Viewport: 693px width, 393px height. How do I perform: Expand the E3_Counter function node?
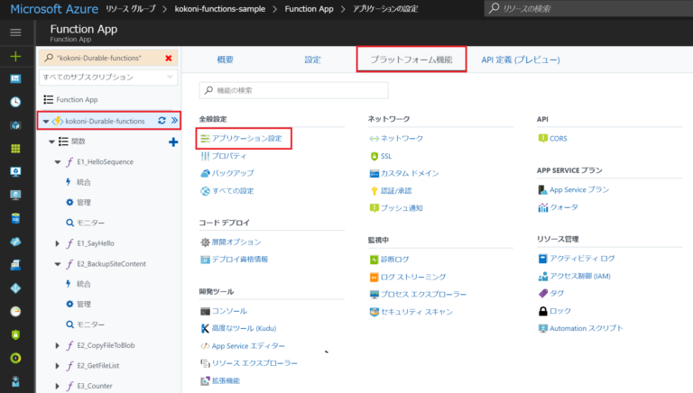[57, 386]
